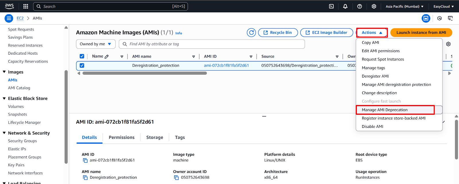
Task: Open table preferences gear icon
Action: pyautogui.click(x=448, y=44)
